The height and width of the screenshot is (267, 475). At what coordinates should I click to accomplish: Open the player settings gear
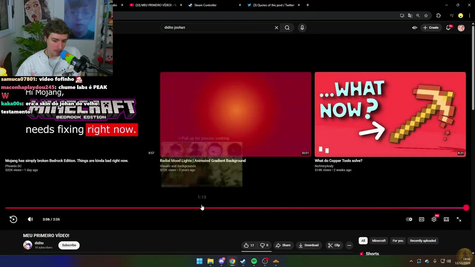pyautogui.click(x=434, y=219)
